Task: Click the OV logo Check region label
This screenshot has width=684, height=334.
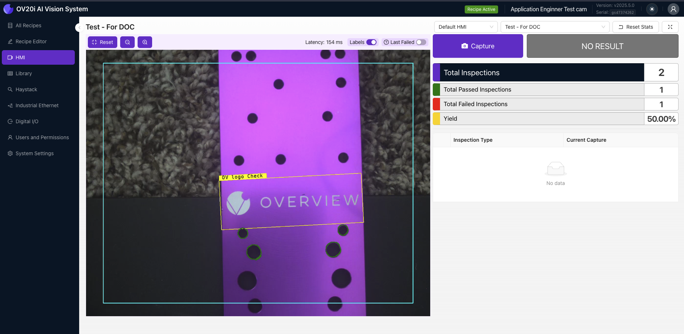Action: pyautogui.click(x=243, y=177)
